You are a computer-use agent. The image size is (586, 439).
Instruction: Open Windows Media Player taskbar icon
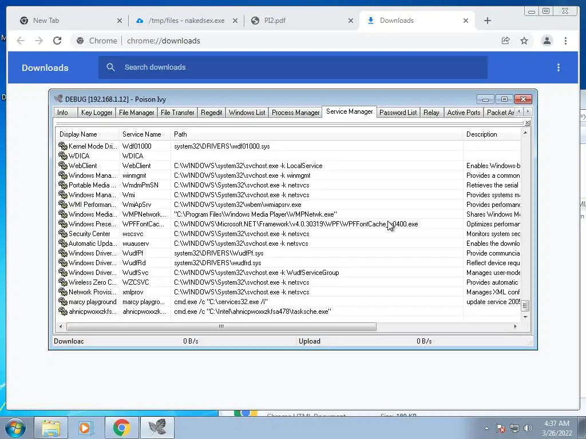pos(86,428)
